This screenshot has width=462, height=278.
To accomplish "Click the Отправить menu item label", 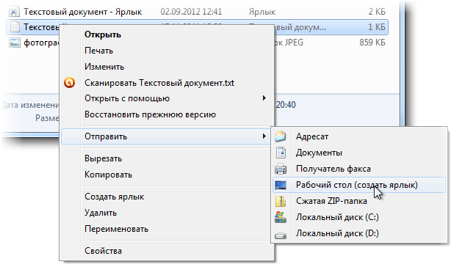I will coord(106,136).
